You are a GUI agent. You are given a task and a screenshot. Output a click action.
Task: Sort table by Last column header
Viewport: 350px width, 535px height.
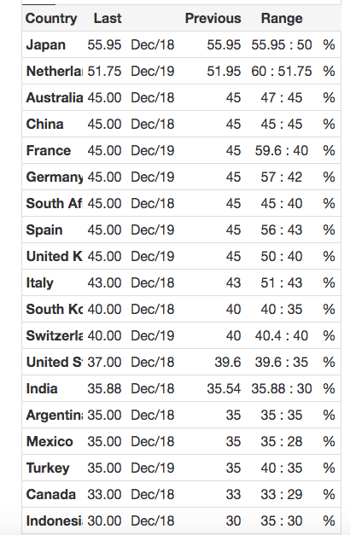108,19
